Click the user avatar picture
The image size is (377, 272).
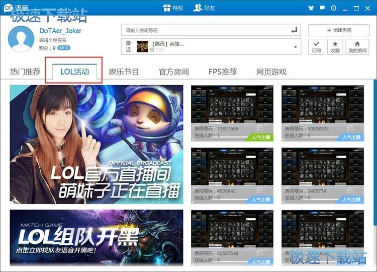point(21,39)
